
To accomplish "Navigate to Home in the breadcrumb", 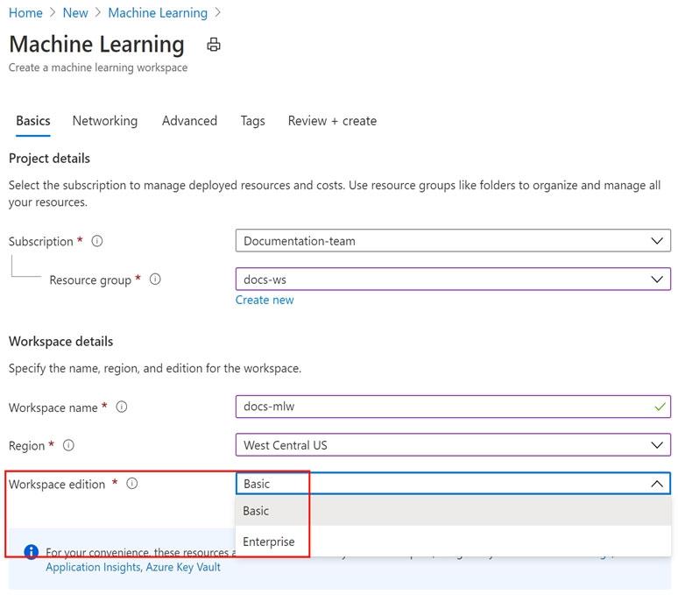I will coord(25,13).
